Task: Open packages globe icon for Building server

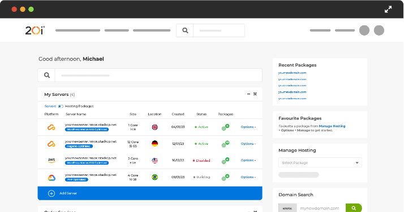Action: 225,178
